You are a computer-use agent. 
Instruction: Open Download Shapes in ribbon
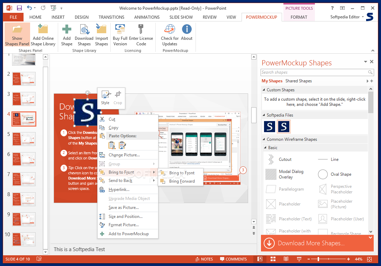(84, 35)
